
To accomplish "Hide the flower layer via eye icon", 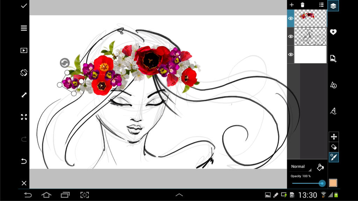I will [x=291, y=18].
